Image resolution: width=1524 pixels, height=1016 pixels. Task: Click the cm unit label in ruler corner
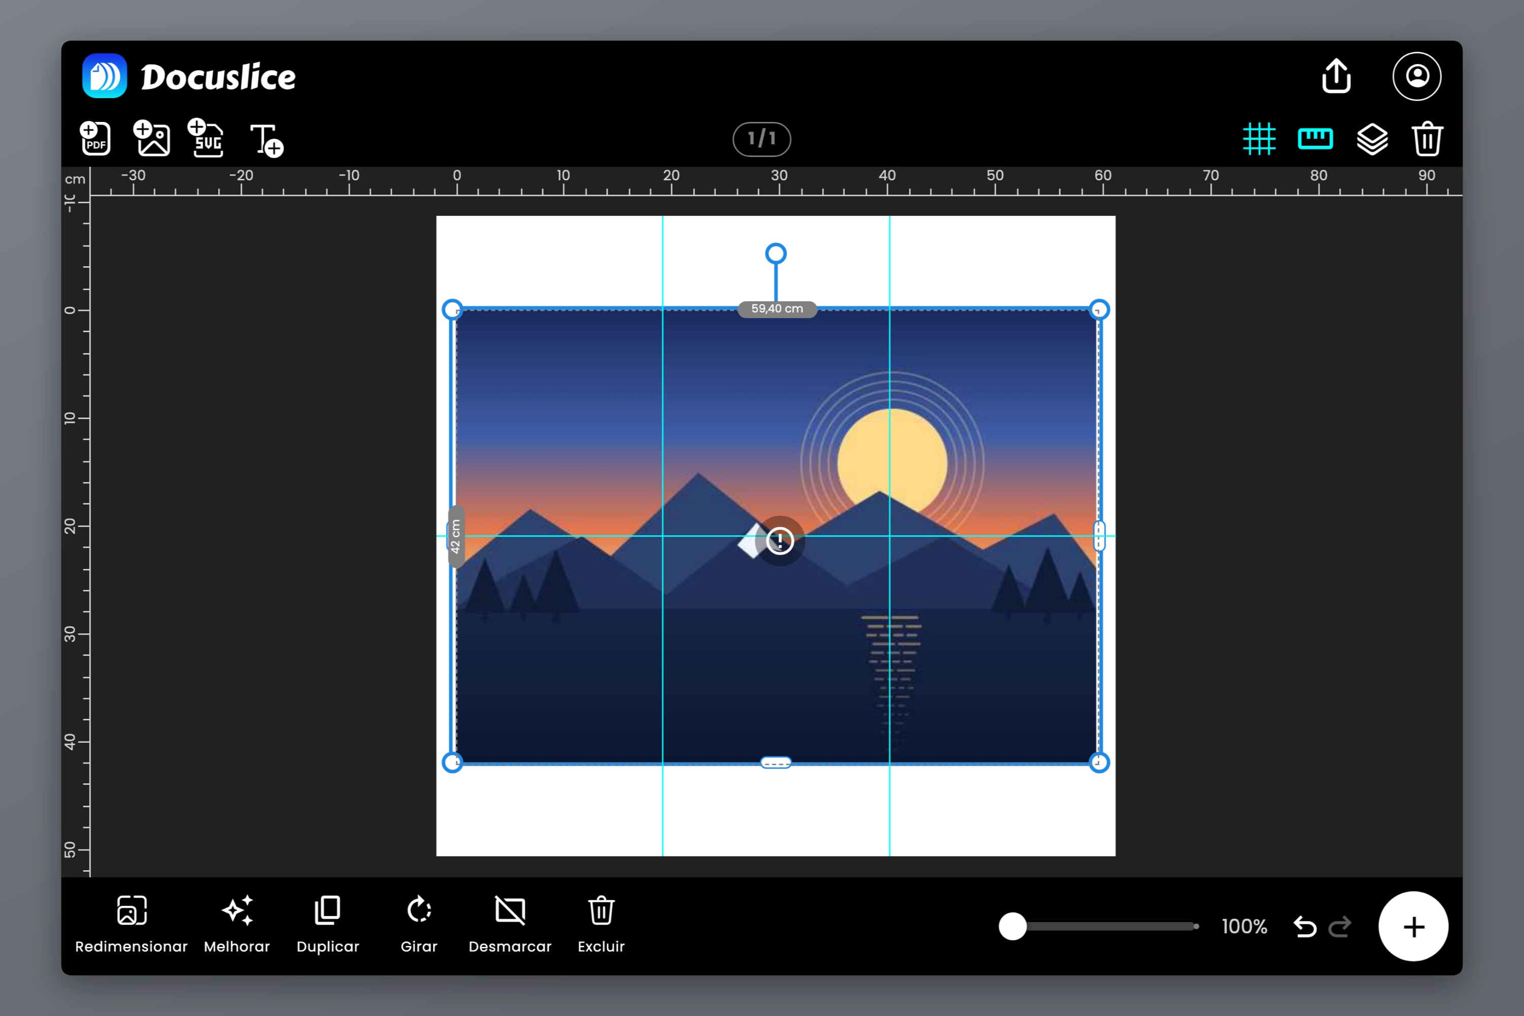click(75, 179)
